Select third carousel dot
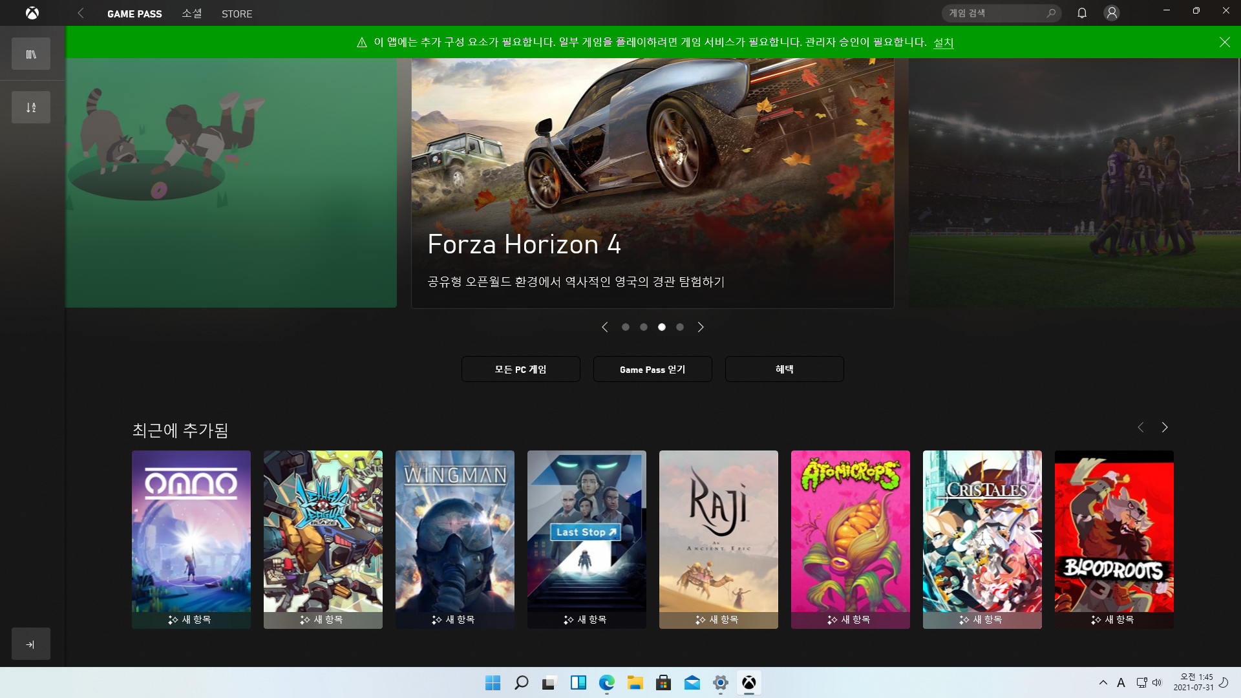 point(662,327)
